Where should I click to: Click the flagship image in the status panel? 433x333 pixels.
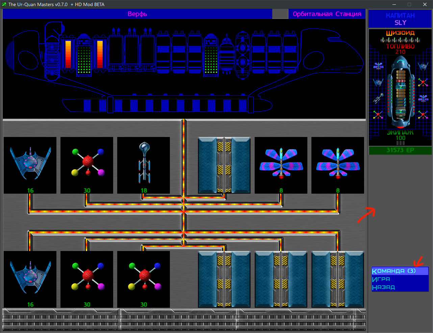coord(401,92)
